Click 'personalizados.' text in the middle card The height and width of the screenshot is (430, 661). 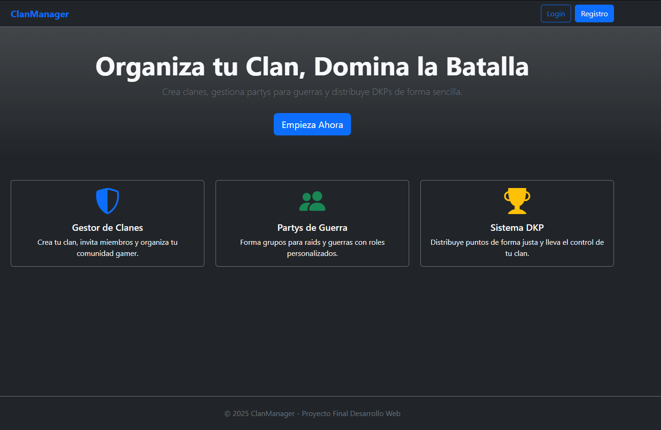click(312, 254)
